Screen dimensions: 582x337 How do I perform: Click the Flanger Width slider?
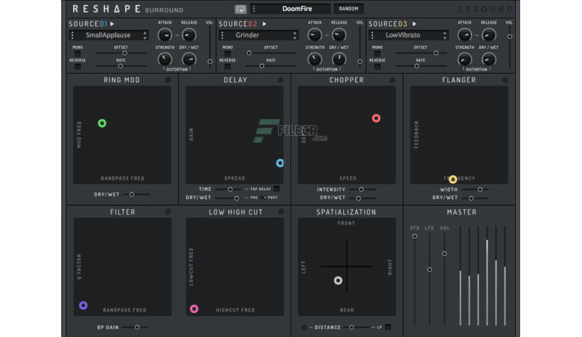coord(475,189)
